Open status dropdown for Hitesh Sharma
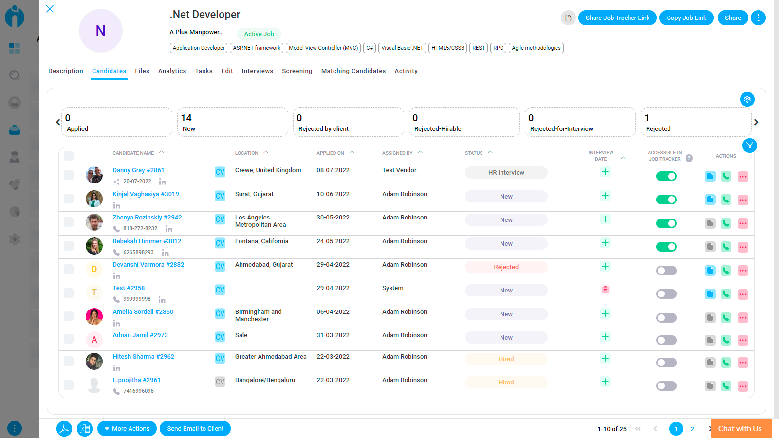This screenshot has width=779, height=438. coord(506,359)
